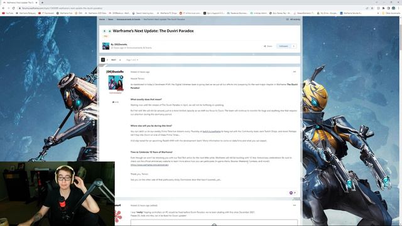Image resolution: width=402 pixels, height=226 pixels.
Task: Click the Share button
Action: (268, 46)
